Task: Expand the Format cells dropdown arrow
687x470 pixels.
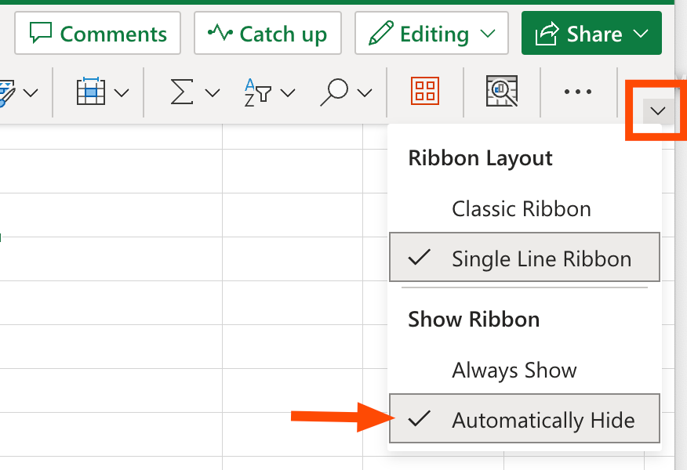Action: [x=122, y=92]
